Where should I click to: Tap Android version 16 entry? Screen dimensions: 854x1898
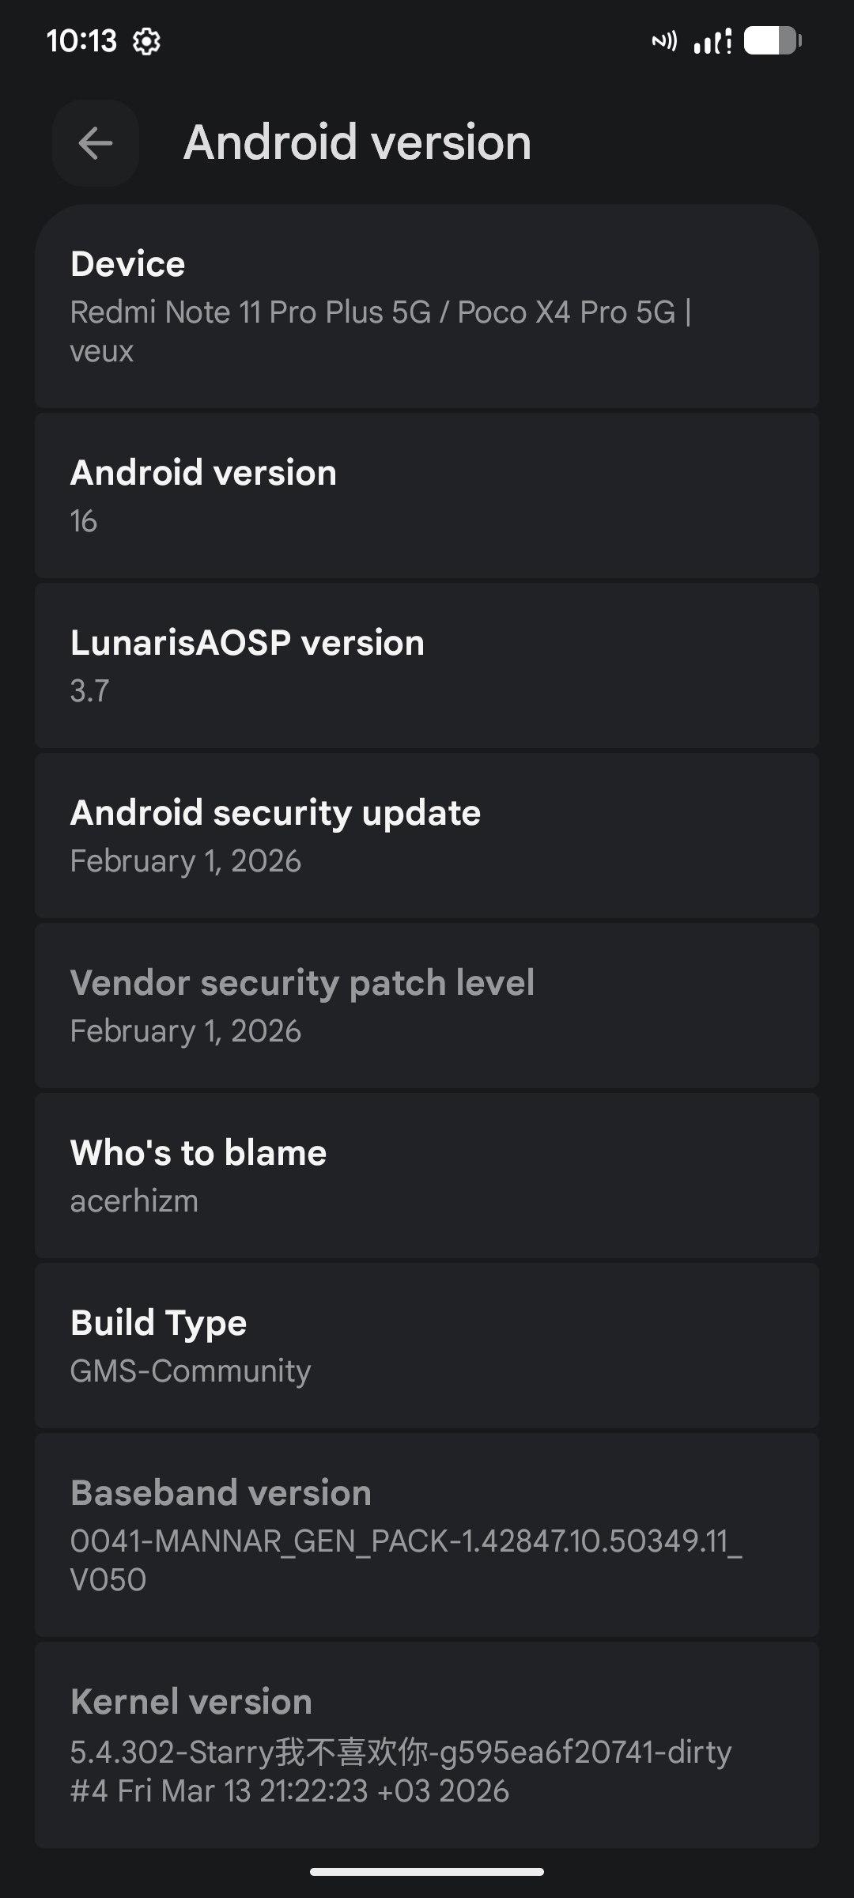click(x=427, y=496)
